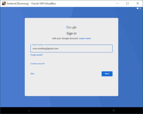The width and height of the screenshot is (143, 114).
Task: Tap the Android back arrow in navigation bar
Action: click(x=29, y=110)
